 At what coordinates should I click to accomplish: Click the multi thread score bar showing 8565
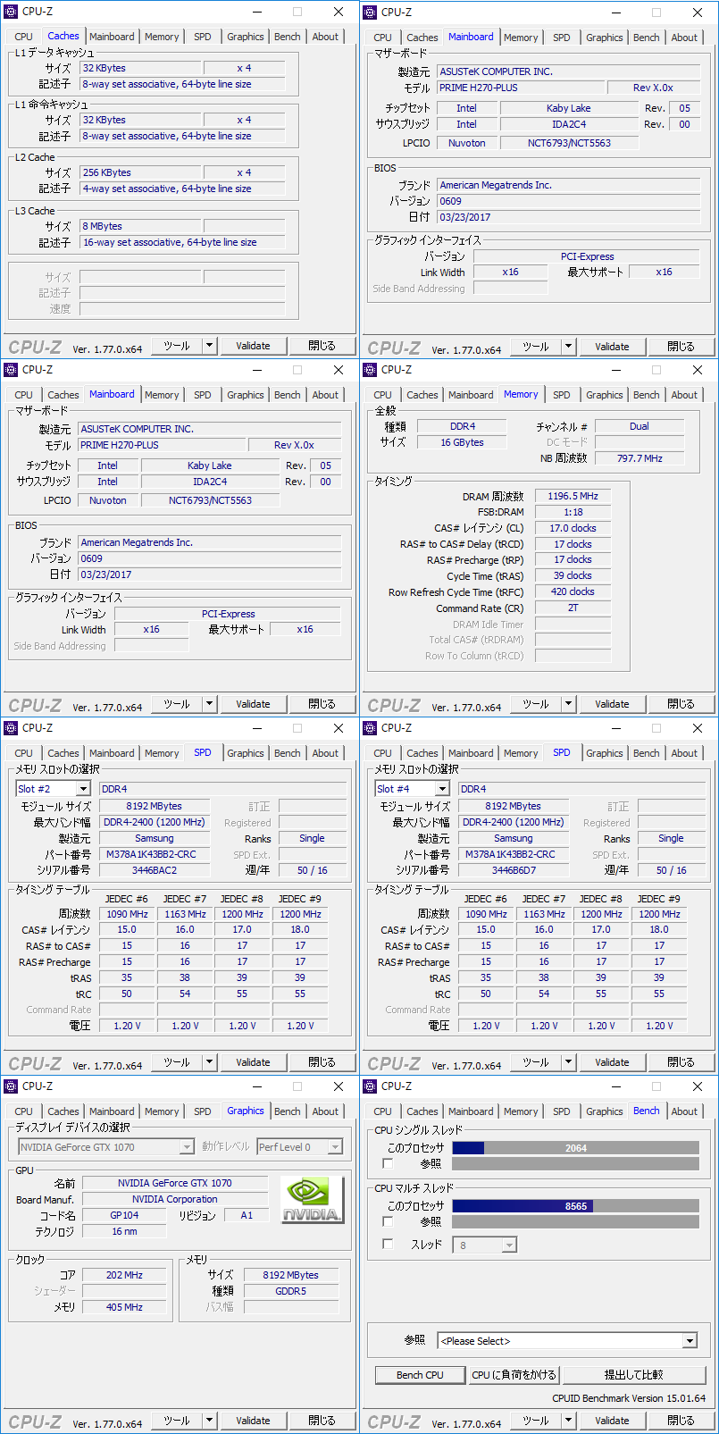pyautogui.click(x=575, y=1206)
